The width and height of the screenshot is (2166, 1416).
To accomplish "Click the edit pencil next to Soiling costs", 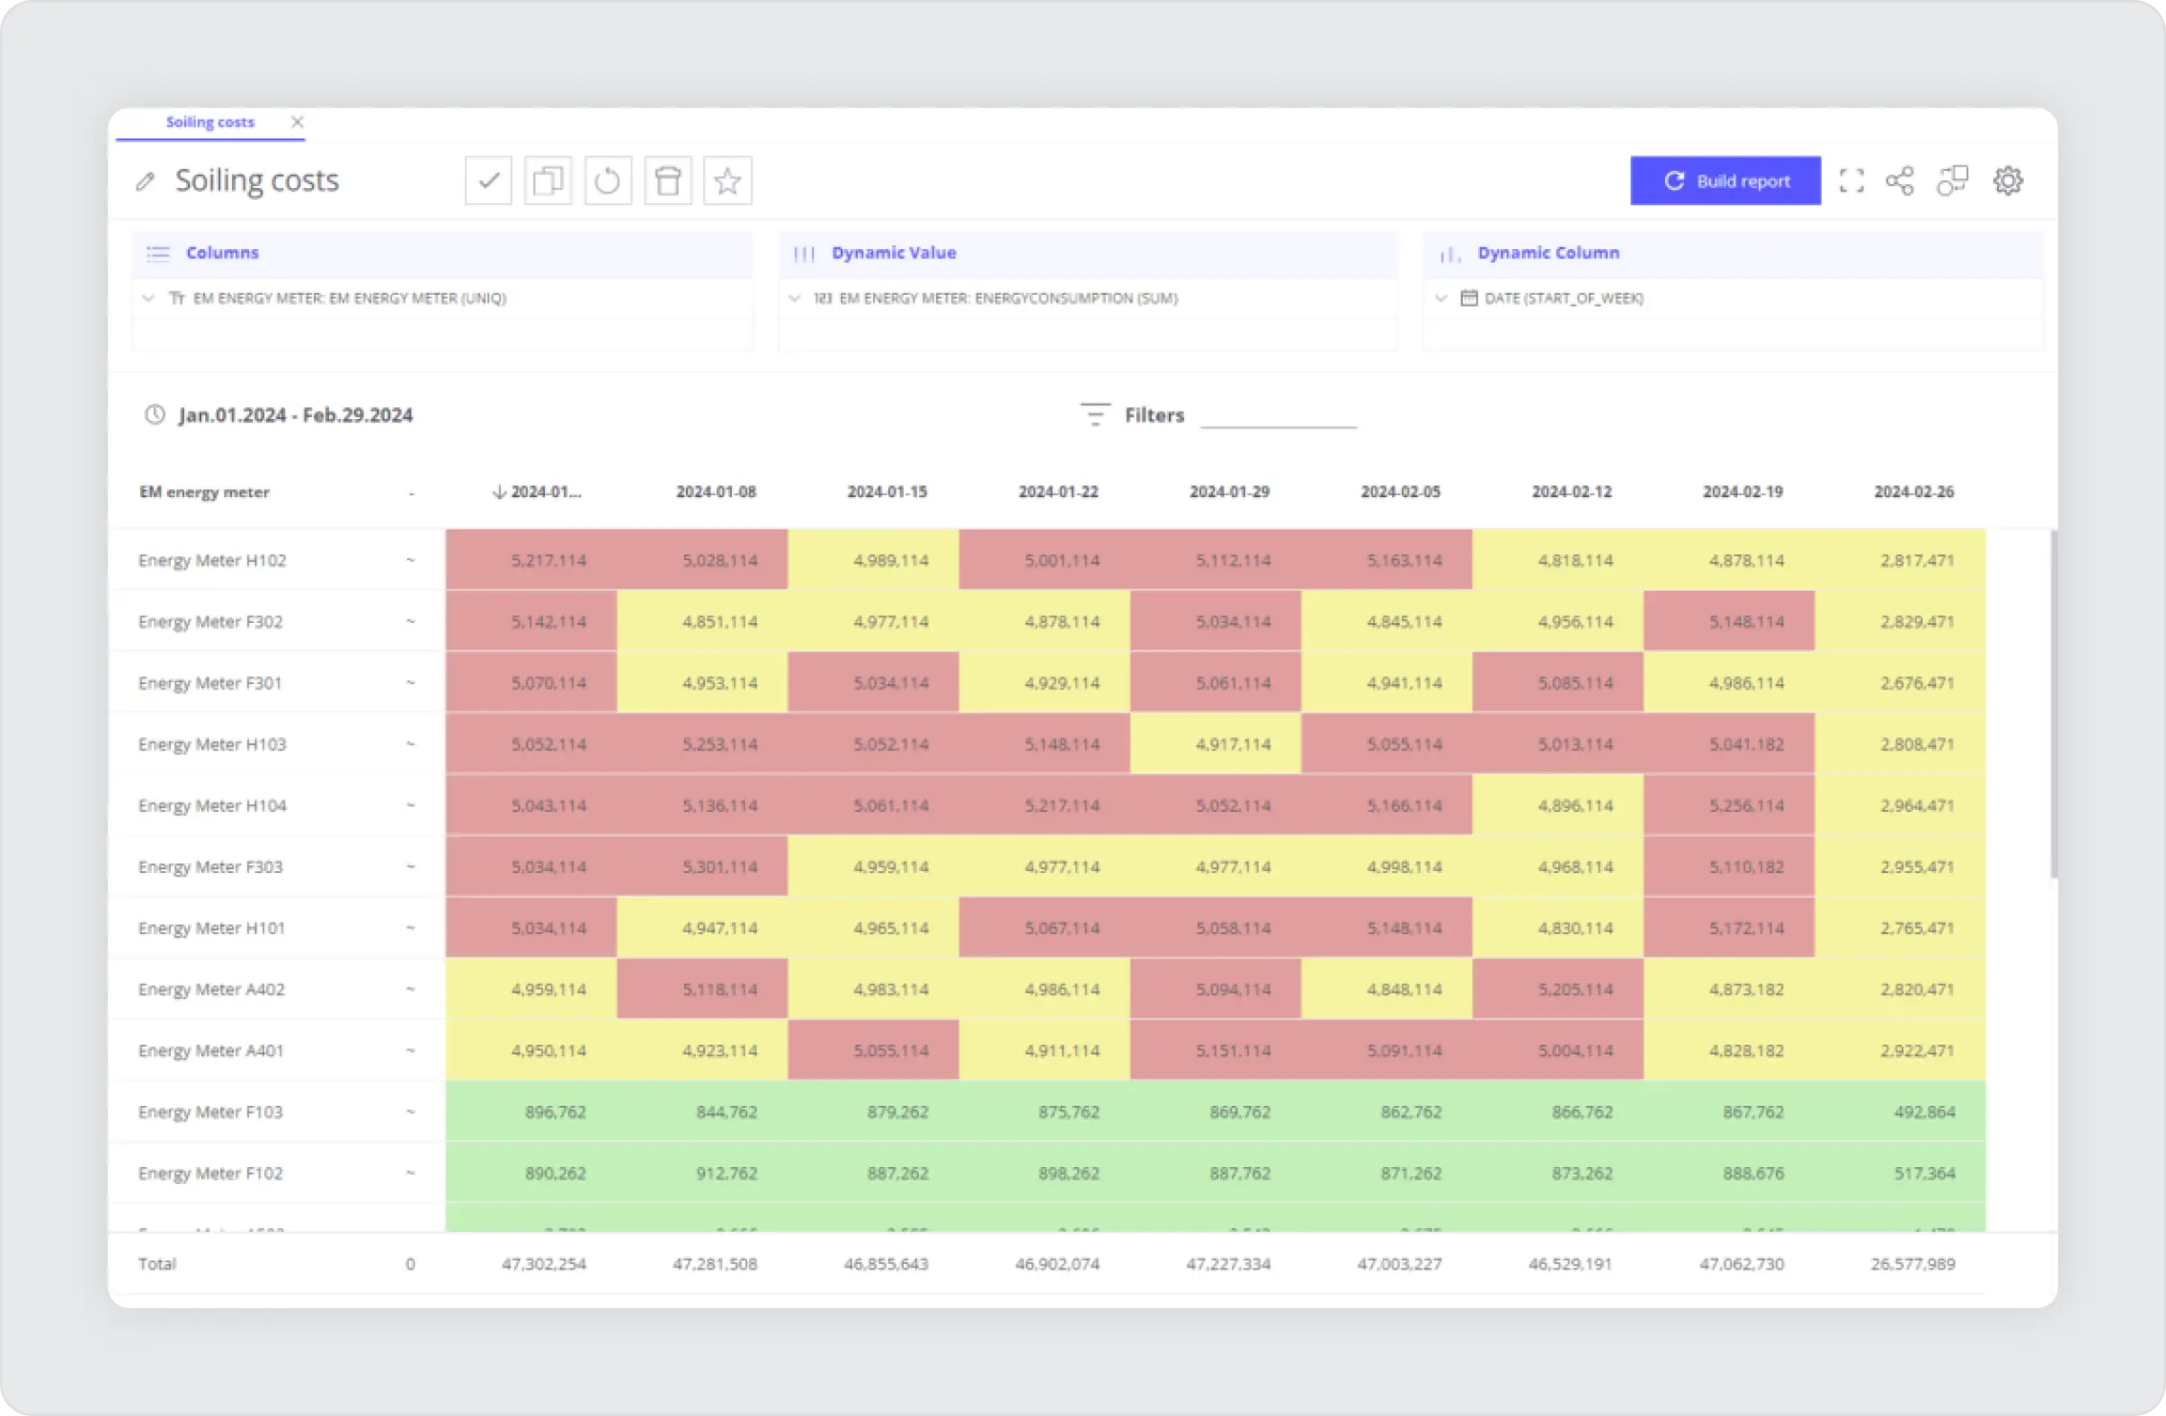I will (147, 180).
